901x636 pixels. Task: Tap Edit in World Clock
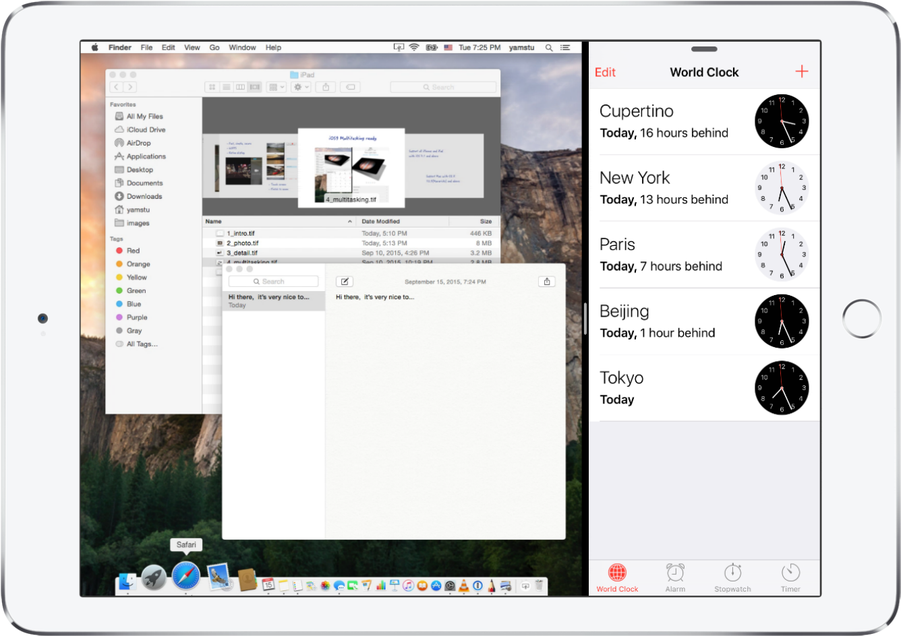pos(605,72)
